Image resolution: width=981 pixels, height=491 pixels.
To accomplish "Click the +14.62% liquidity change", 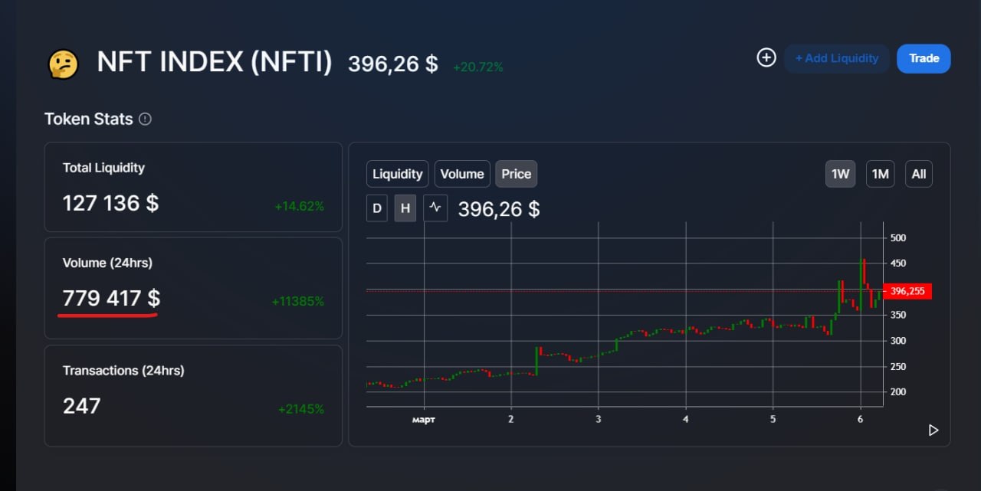I will coord(299,206).
